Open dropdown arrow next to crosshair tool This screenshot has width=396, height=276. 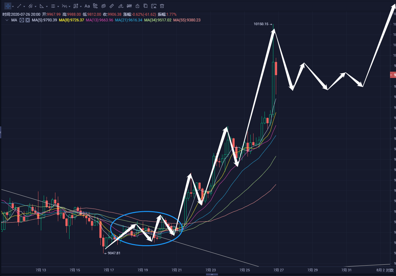tap(13, 6)
